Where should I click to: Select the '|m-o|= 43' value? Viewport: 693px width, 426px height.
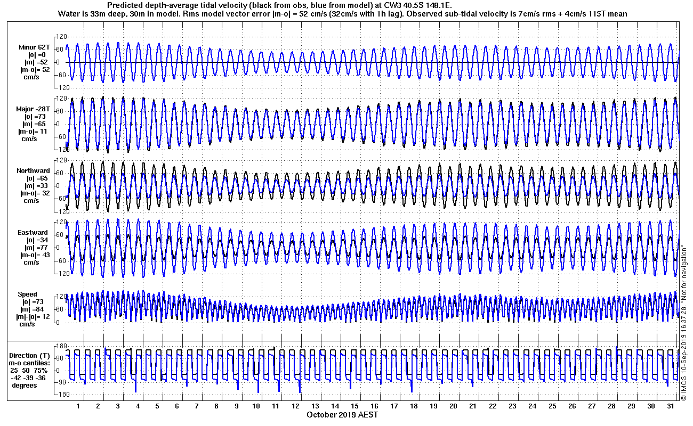34,255
